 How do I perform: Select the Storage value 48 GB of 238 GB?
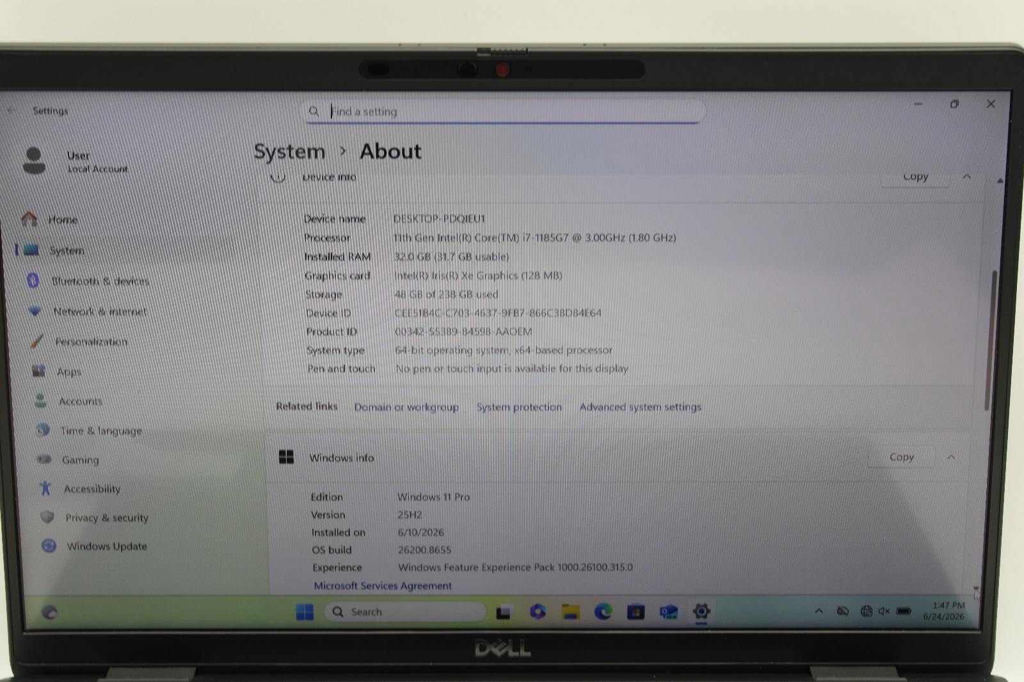[446, 294]
